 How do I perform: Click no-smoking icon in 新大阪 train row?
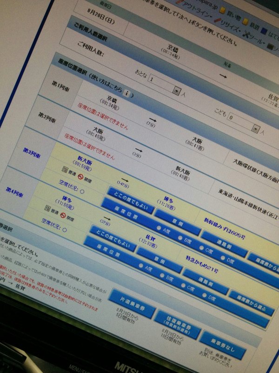(x=80, y=177)
